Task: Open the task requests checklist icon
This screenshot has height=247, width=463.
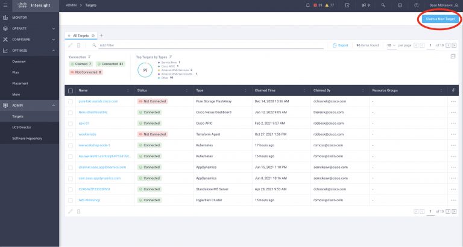Action: [347, 5]
